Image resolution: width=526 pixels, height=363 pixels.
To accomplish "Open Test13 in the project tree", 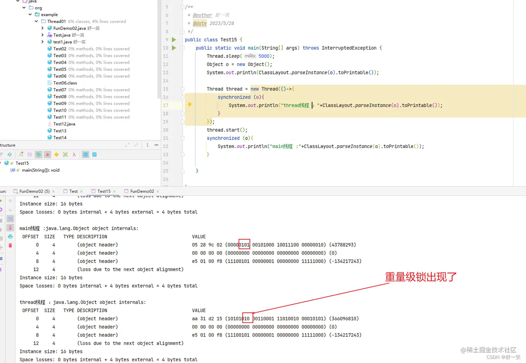I will click(60, 131).
